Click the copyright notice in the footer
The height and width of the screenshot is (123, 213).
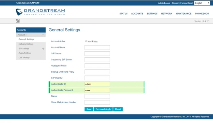tap(180, 117)
